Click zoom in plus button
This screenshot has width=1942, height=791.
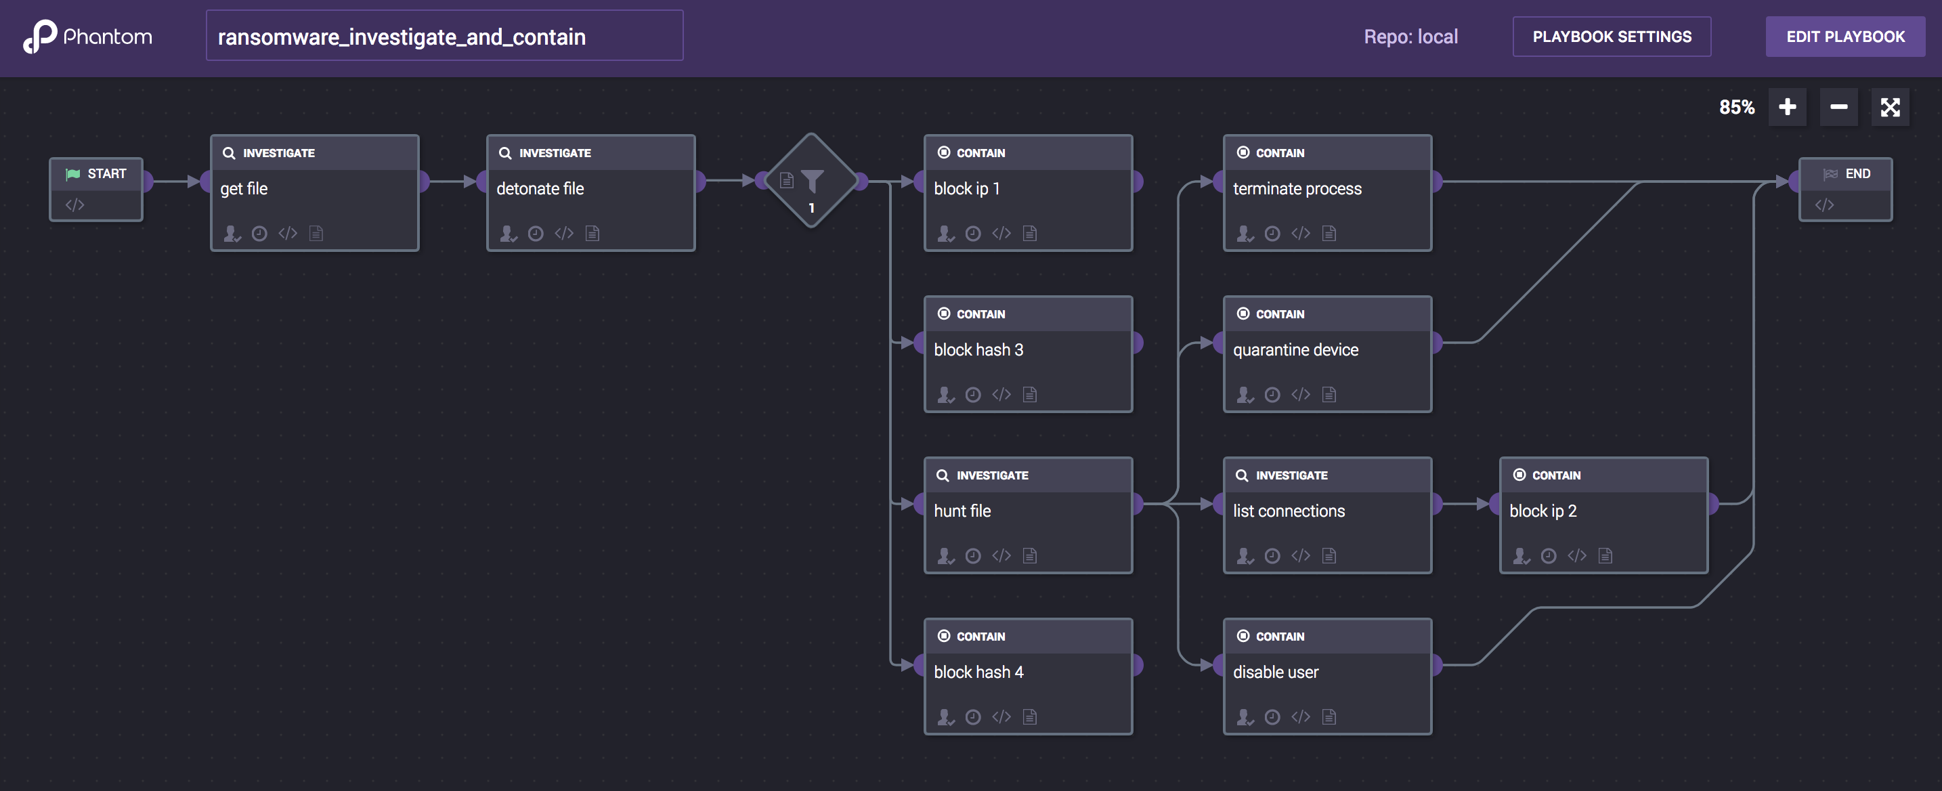pos(1787,107)
